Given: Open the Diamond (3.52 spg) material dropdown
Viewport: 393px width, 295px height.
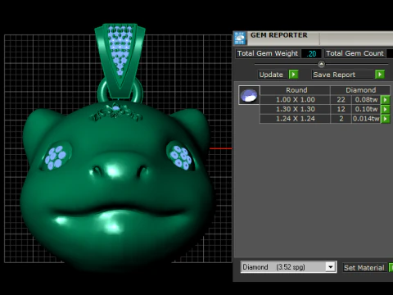Looking at the screenshot, I should pos(330,267).
